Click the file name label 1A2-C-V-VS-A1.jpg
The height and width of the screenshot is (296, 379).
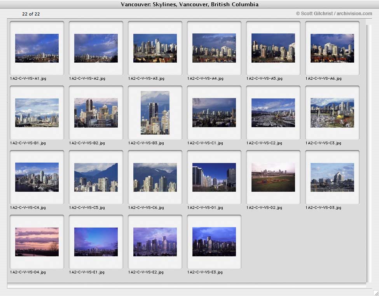[x=28, y=79]
